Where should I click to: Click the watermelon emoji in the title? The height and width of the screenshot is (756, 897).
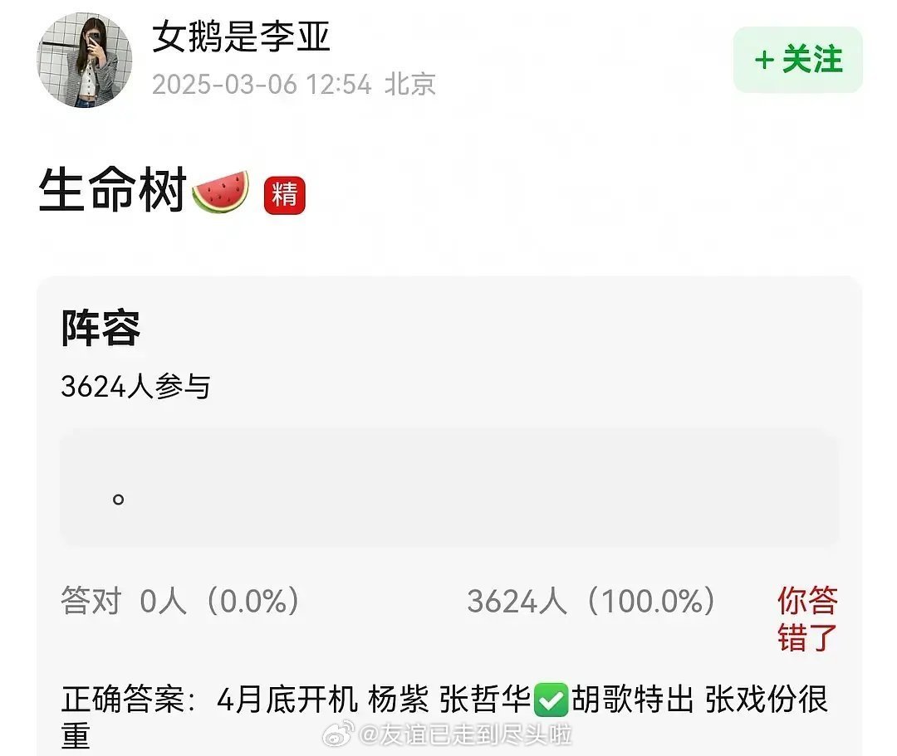pyautogui.click(x=221, y=192)
